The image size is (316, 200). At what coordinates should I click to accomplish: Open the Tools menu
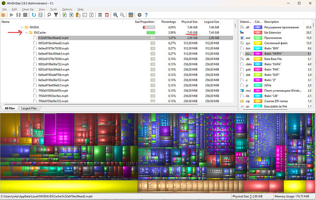click(x=54, y=9)
